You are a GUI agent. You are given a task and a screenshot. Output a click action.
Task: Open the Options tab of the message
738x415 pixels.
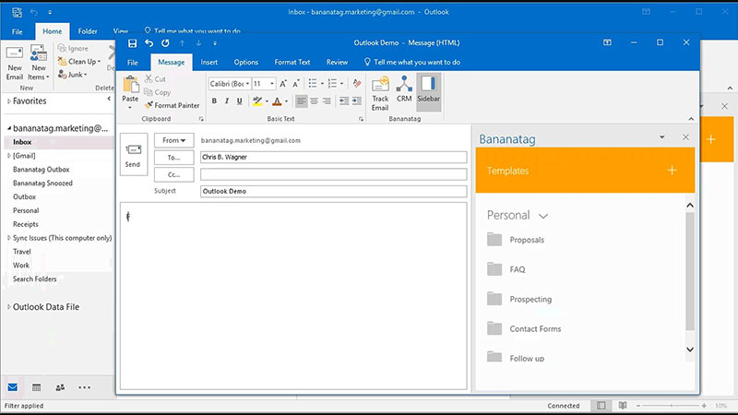246,62
